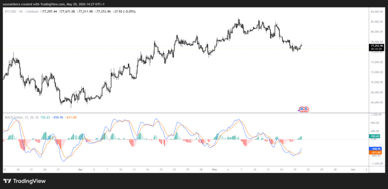388x189 pixels.
Task: Click the blue −458.96 axis tag
Action: coord(375,149)
